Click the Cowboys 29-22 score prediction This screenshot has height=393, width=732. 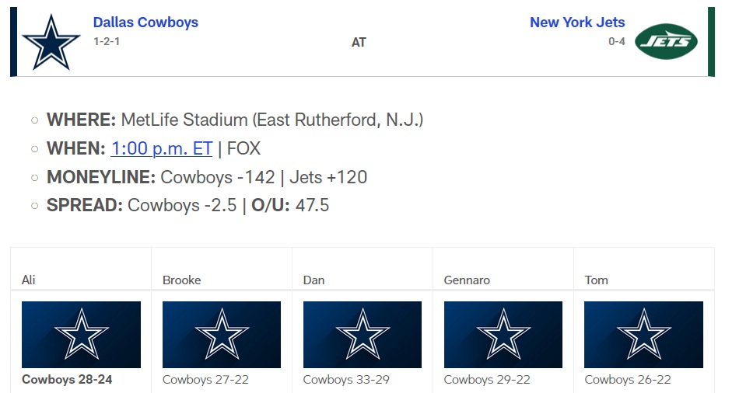487,380
